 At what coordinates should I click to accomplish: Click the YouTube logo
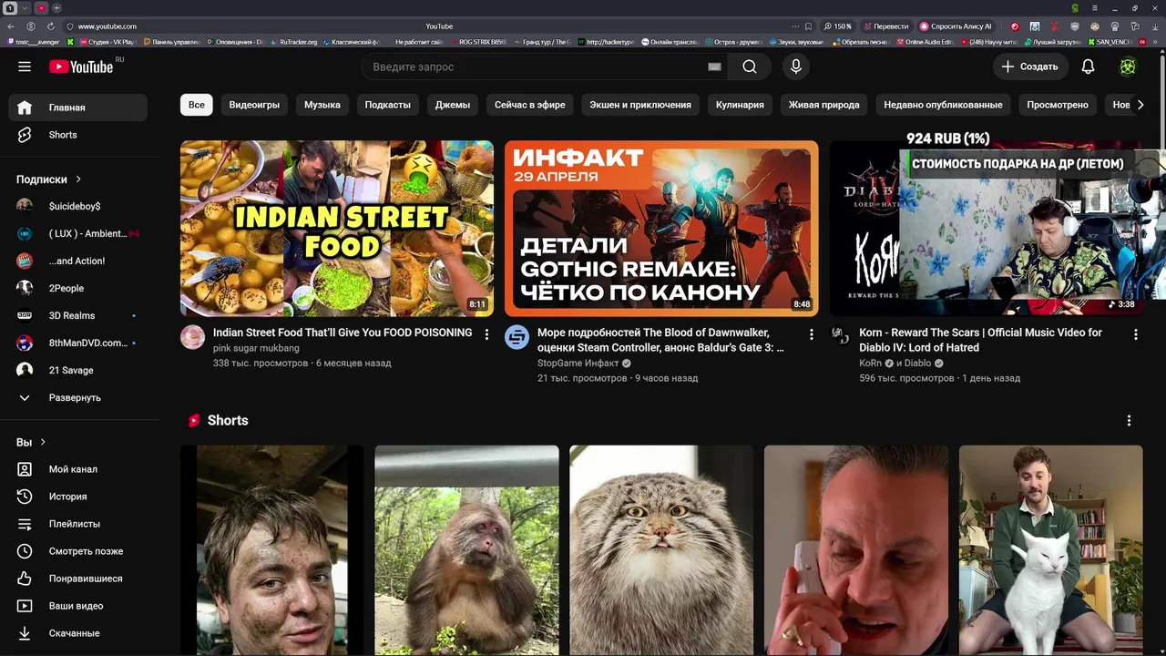82,67
